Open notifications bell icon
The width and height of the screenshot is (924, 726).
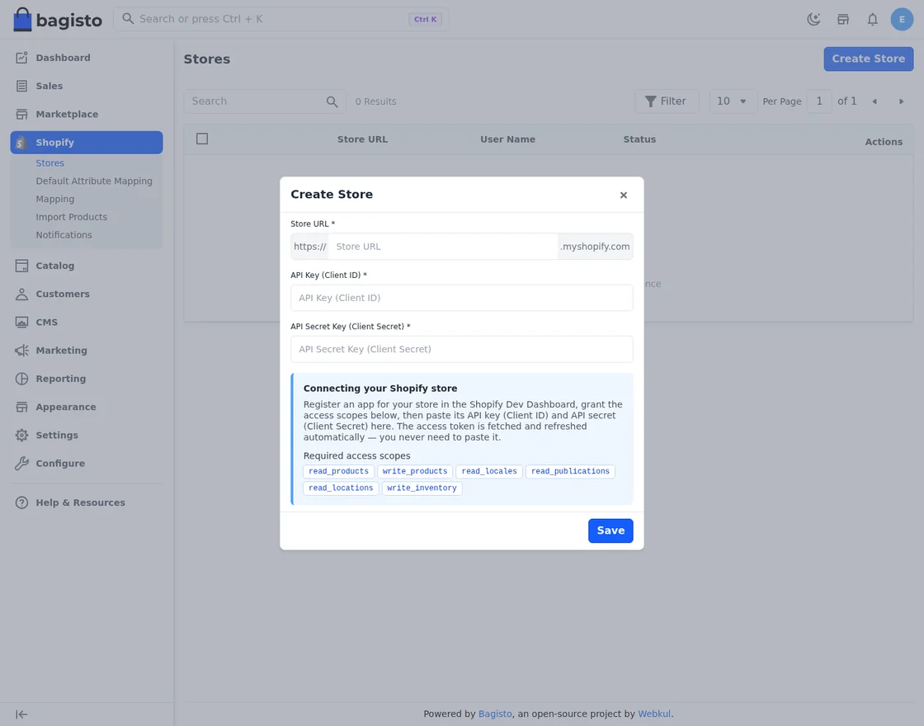pyautogui.click(x=872, y=20)
